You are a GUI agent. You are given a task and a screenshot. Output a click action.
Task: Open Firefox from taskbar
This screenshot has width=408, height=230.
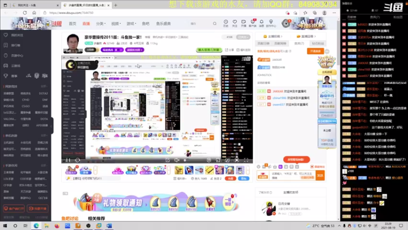pyautogui.click(x=57, y=226)
